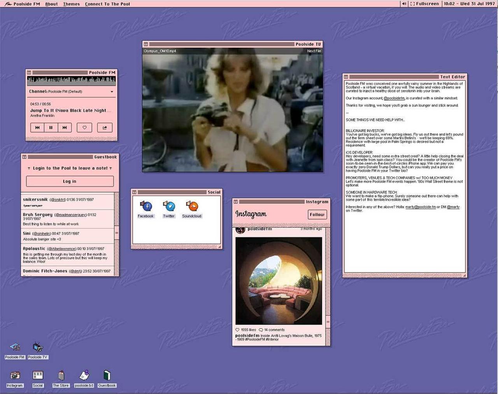
Task: Close the Text Editor window
Action: click(346, 77)
